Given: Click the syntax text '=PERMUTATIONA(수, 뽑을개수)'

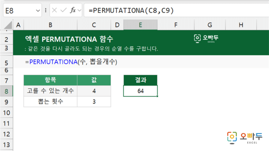Looking at the screenshot, I should [71, 62].
